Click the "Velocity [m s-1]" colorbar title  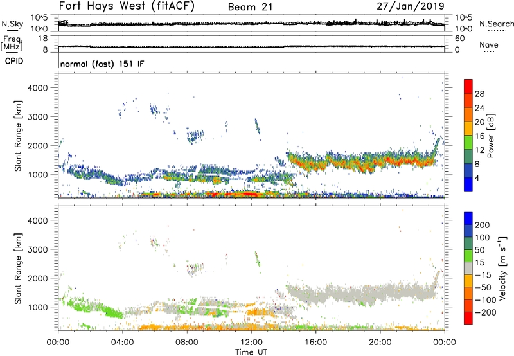click(502, 268)
